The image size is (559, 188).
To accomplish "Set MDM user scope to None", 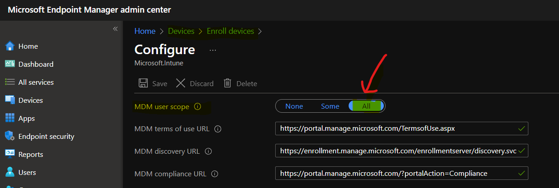I will [294, 106].
